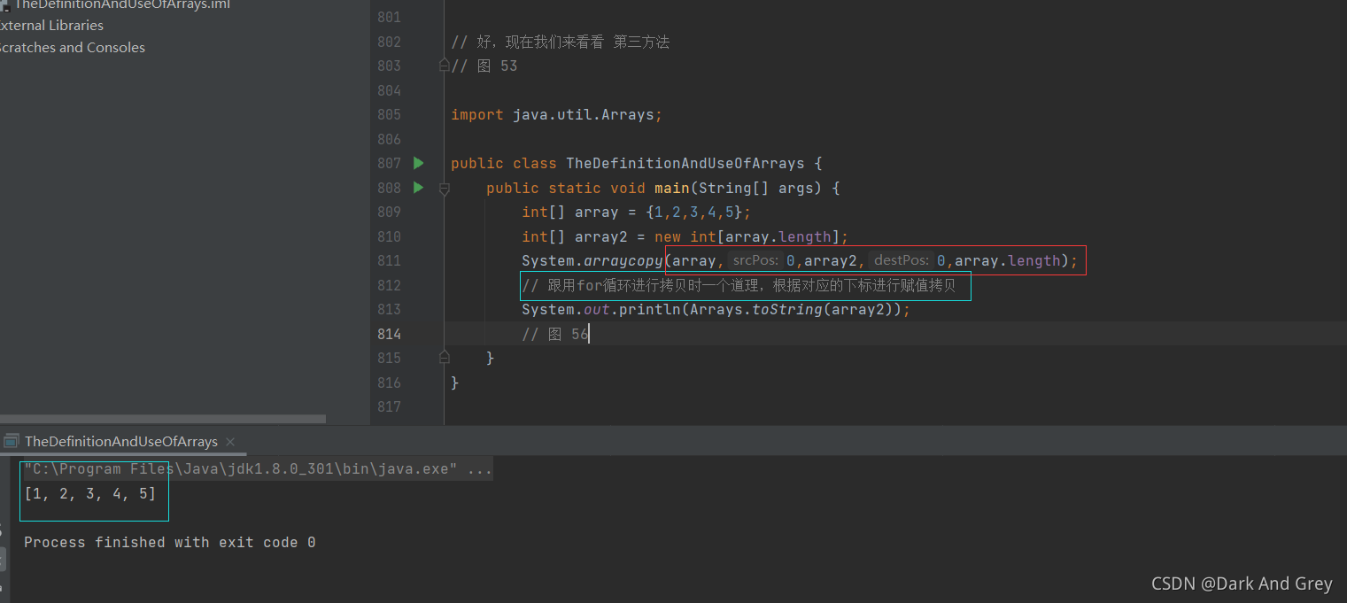Click the "arraycopy" method call
This screenshot has height=603, width=1347.
pyautogui.click(x=623, y=260)
